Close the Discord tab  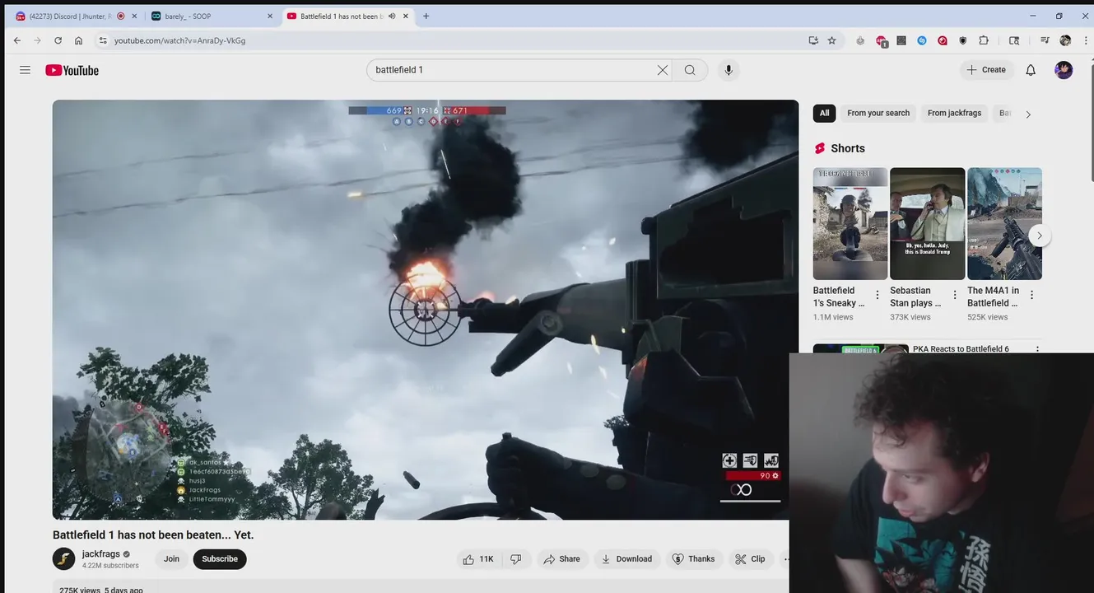(134, 16)
